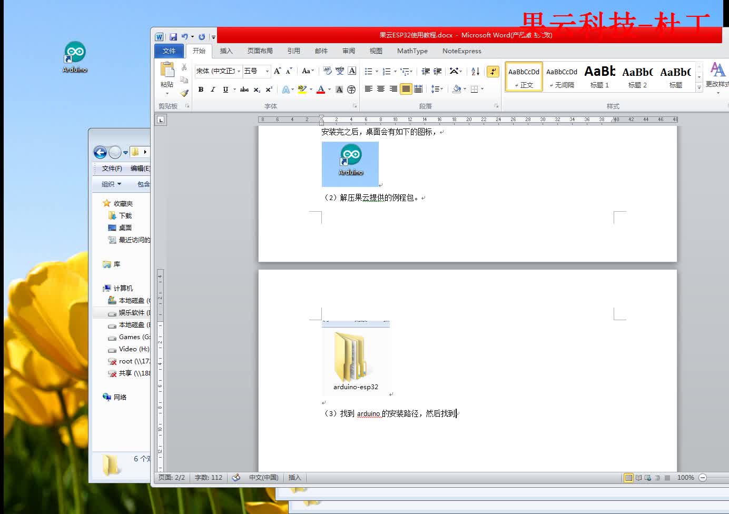
Task: Open the Arduino desktop shortcut icon
Action: tap(75, 57)
